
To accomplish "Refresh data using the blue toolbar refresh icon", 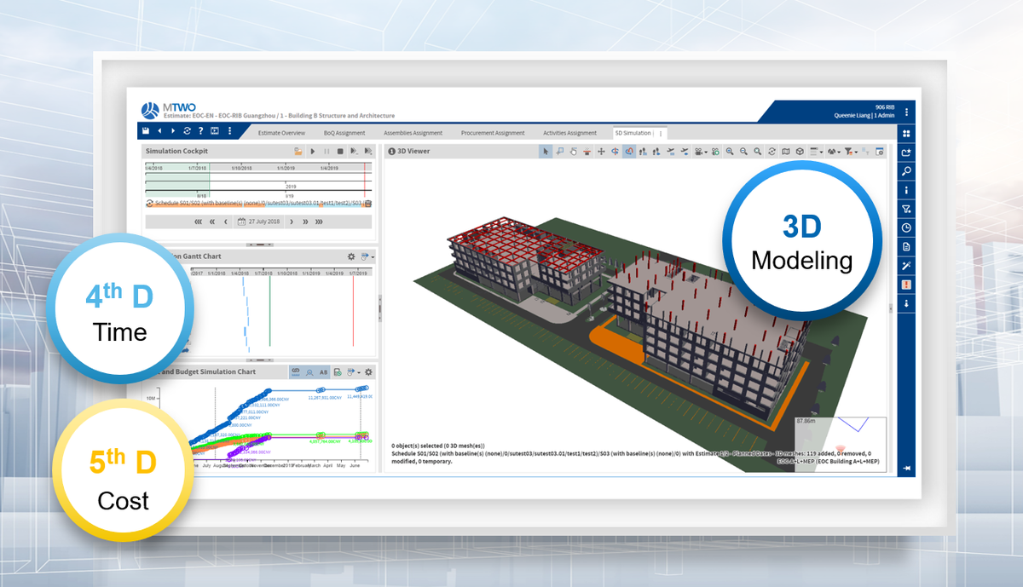I will click(x=187, y=130).
